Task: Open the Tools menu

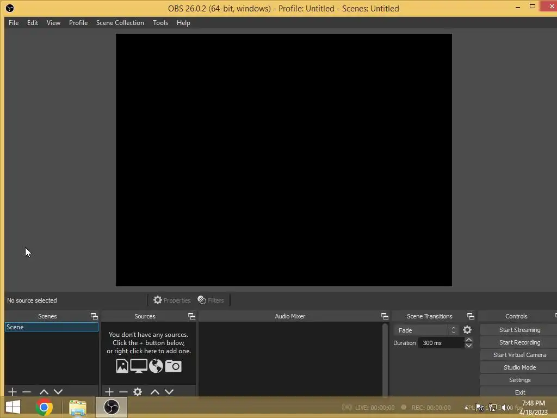Action: [160, 23]
